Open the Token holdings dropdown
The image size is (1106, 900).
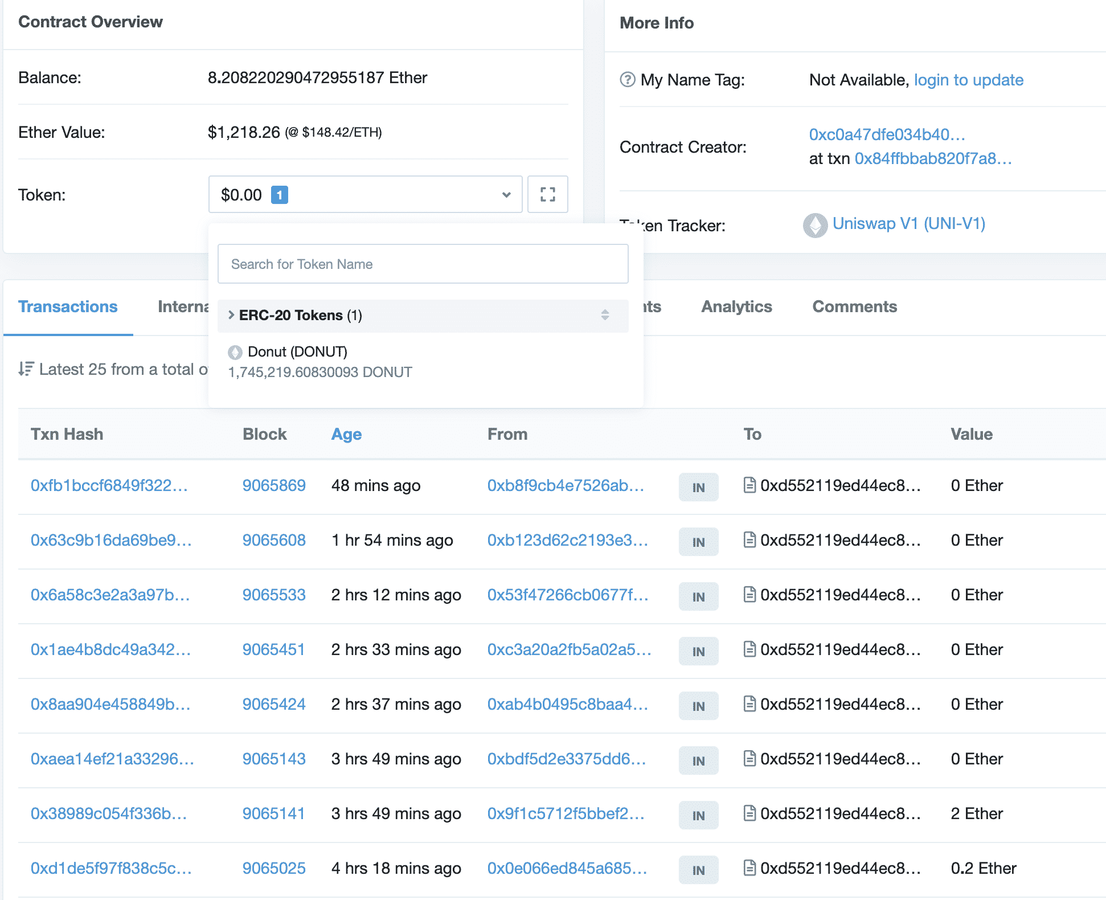[365, 194]
